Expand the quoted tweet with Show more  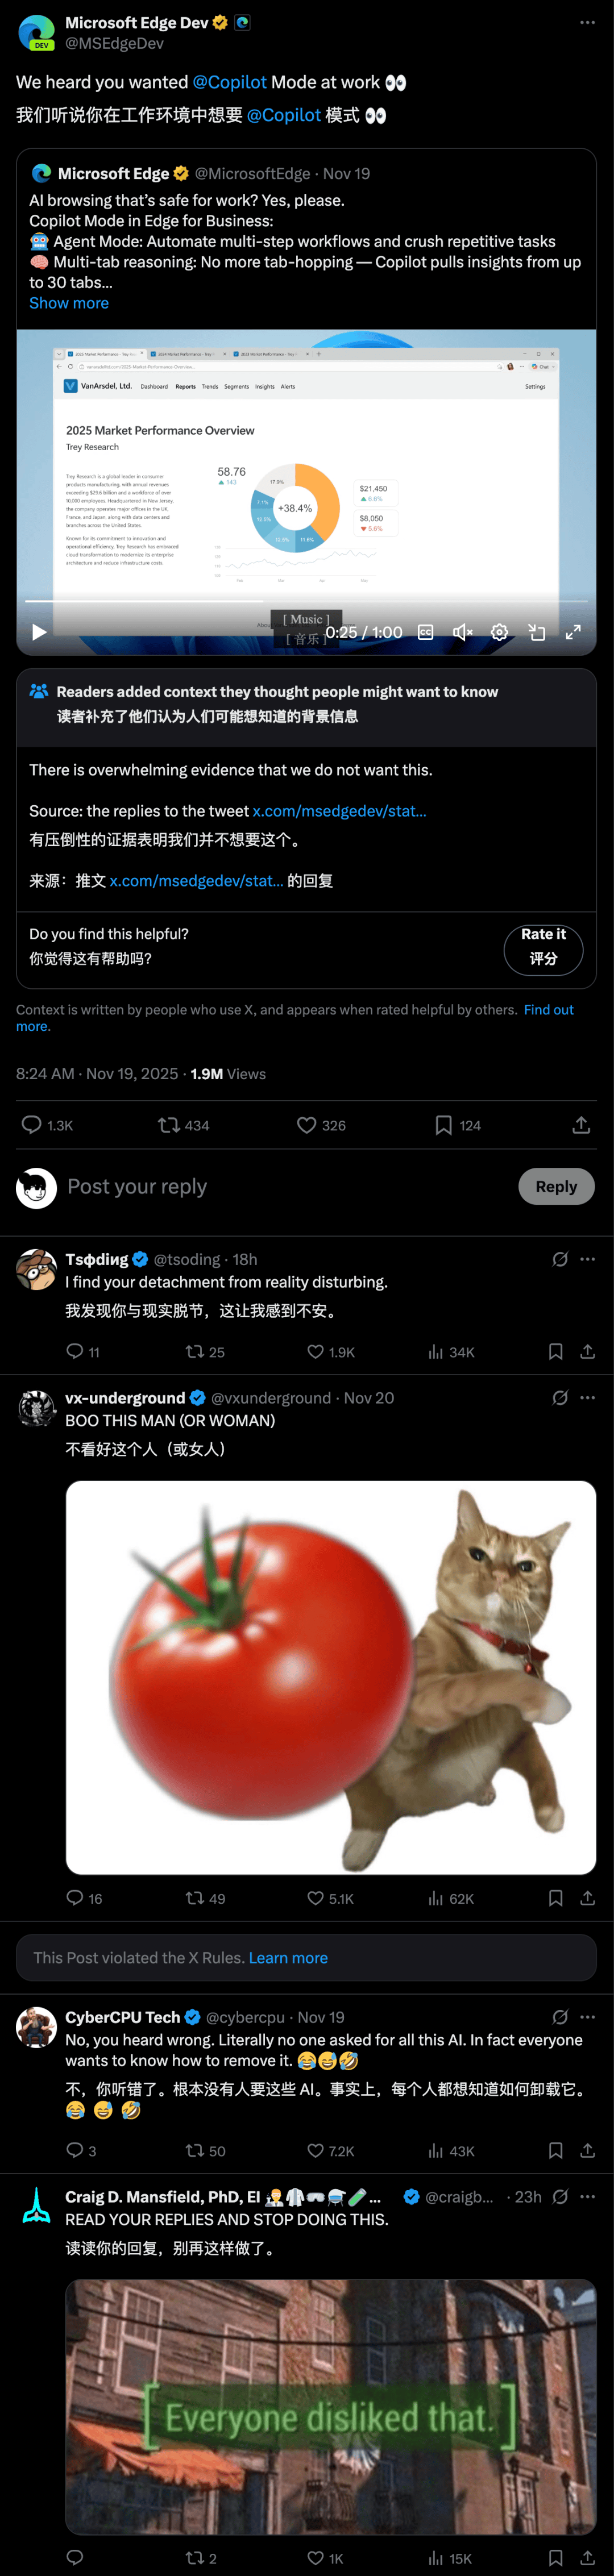pyautogui.click(x=69, y=303)
